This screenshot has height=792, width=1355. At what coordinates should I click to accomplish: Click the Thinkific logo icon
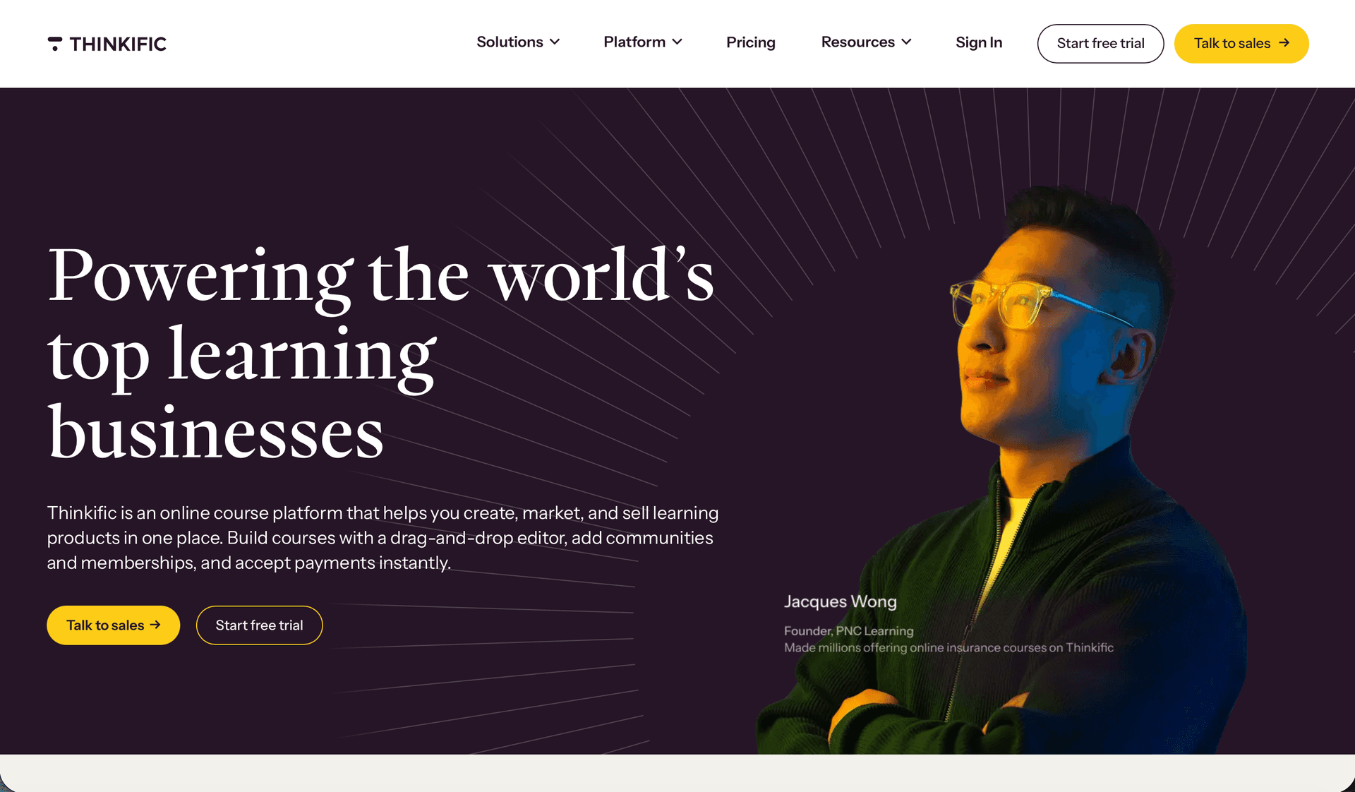tap(55, 44)
